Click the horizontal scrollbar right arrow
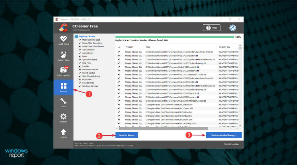The height and width of the screenshot is (165, 297). point(237,128)
